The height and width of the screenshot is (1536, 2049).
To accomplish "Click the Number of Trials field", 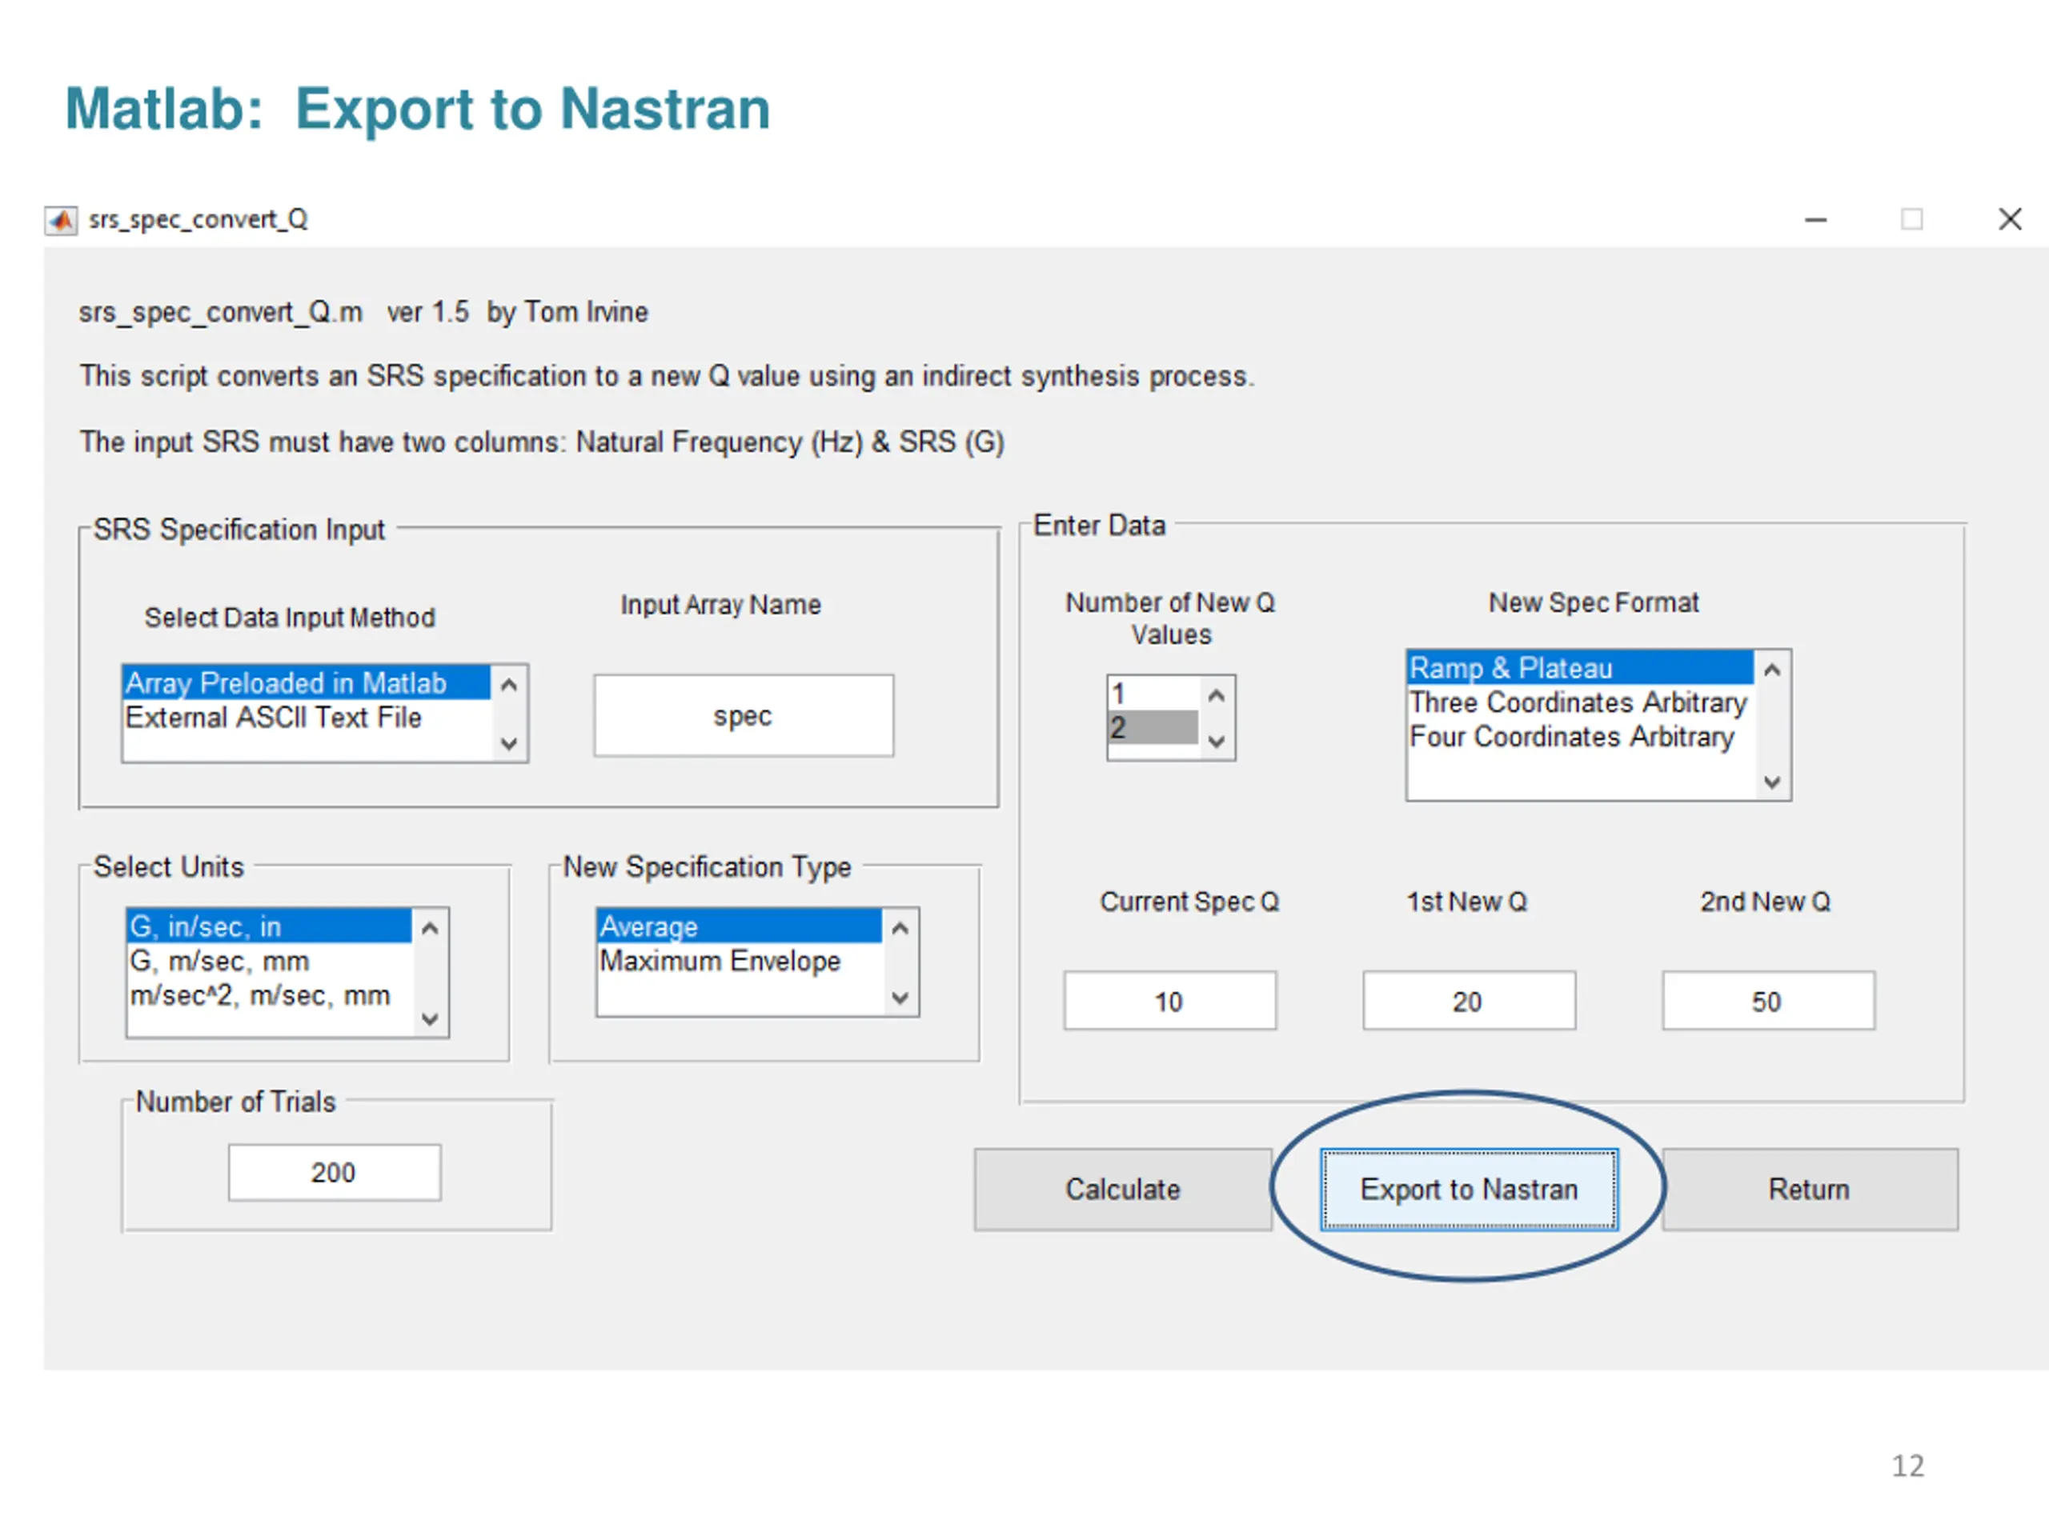I will [335, 1173].
